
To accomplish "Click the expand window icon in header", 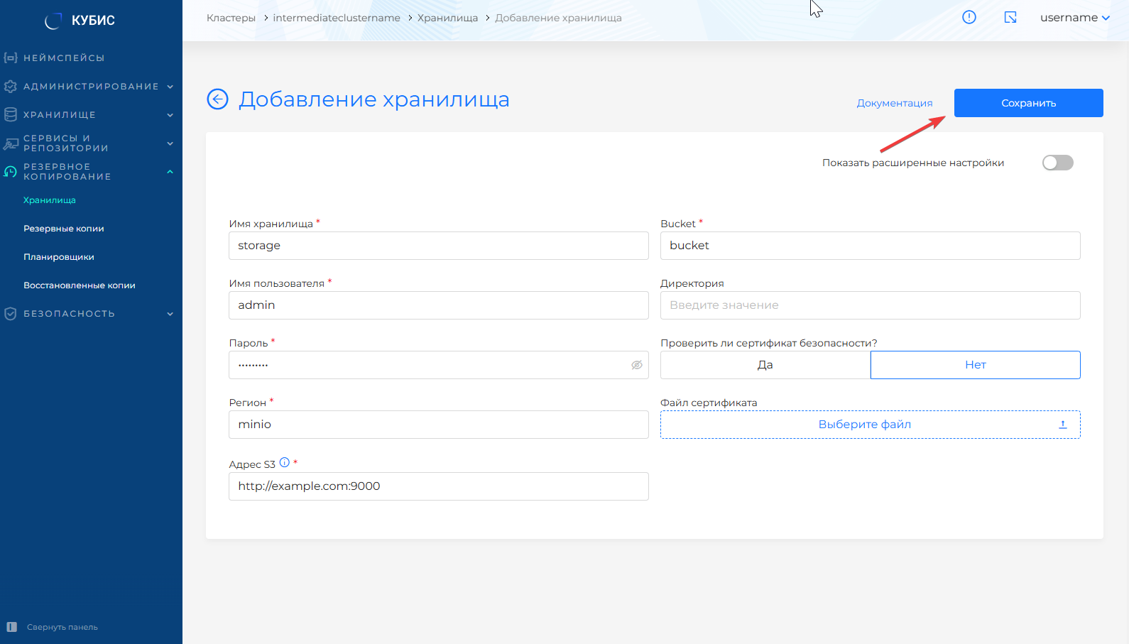I will (1010, 18).
